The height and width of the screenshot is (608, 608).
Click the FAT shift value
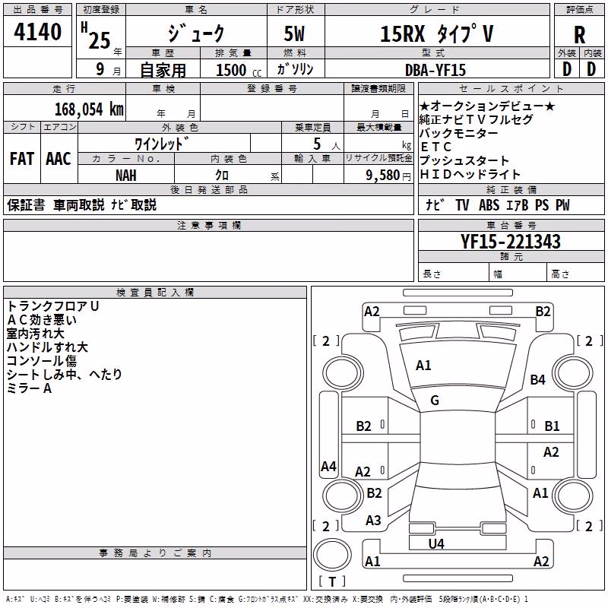click(x=22, y=159)
